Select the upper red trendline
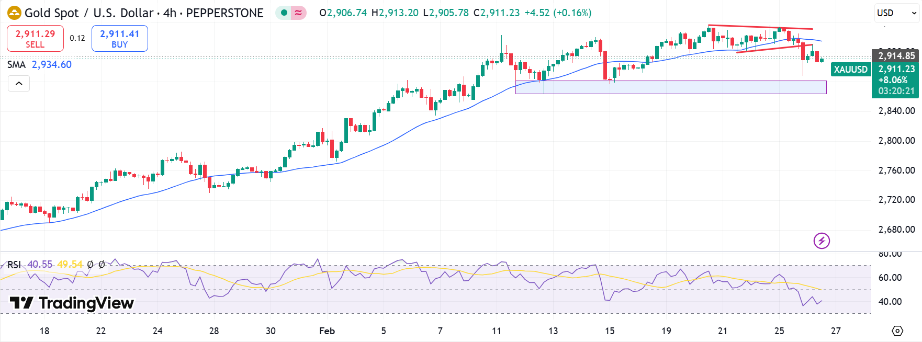 click(x=760, y=27)
